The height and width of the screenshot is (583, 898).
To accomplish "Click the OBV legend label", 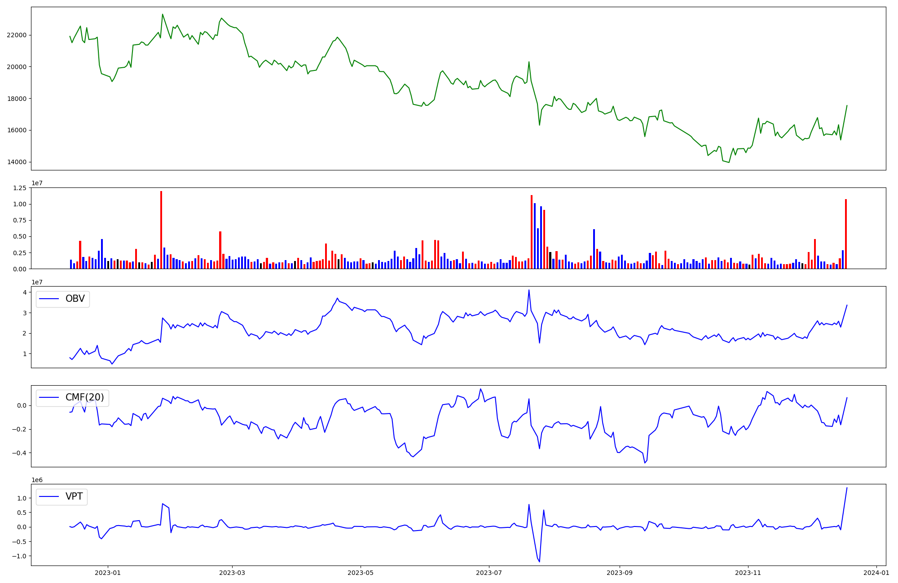I will point(75,299).
